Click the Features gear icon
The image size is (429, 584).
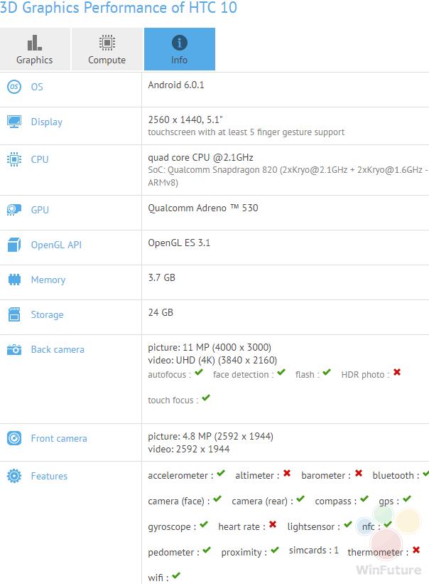coord(14,476)
